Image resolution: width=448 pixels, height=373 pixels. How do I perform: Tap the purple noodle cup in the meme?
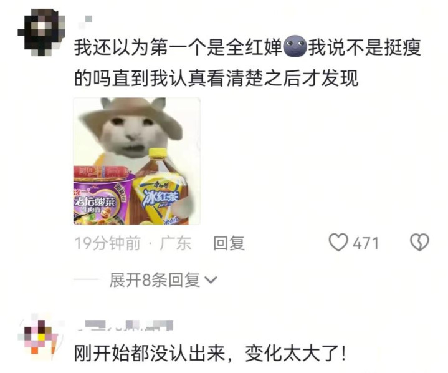(103, 199)
